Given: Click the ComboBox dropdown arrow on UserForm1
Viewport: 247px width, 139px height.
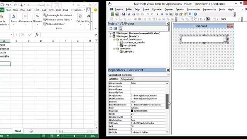Looking at the screenshot, I should [x=225, y=39].
